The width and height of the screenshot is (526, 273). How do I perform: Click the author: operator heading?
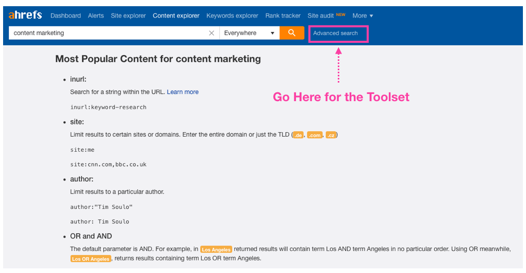coord(81,179)
